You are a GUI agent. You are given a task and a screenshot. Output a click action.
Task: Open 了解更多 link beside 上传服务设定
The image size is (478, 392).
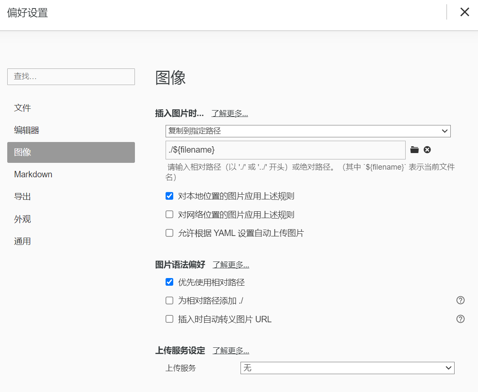(x=231, y=351)
